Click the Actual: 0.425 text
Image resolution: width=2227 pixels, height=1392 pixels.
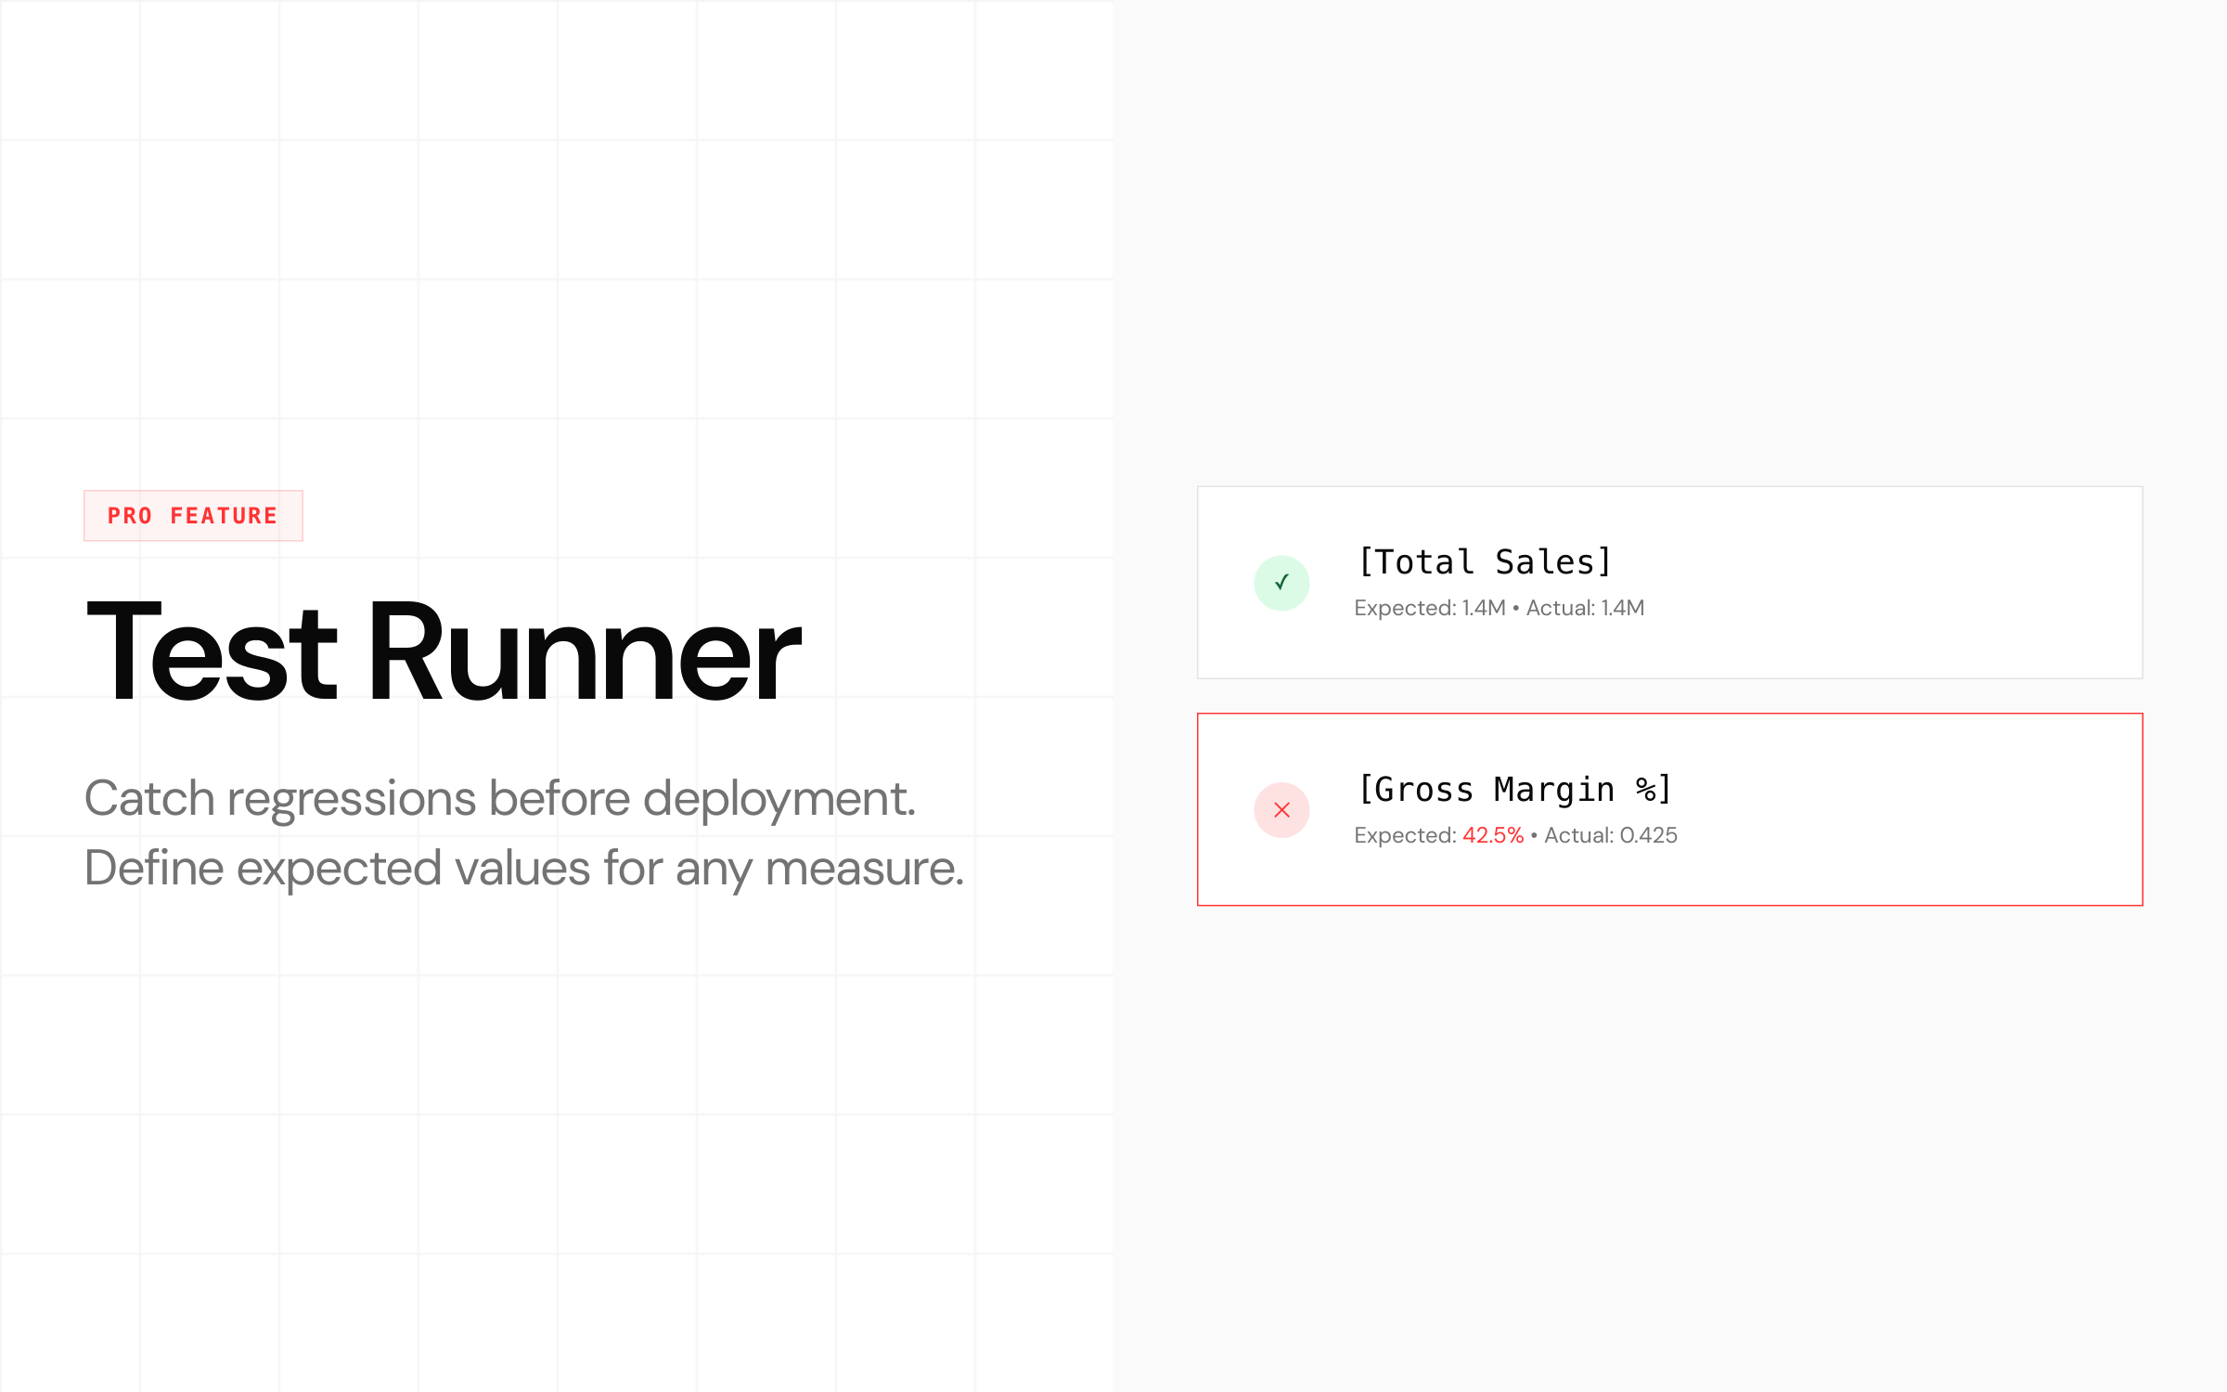[x=1611, y=835]
